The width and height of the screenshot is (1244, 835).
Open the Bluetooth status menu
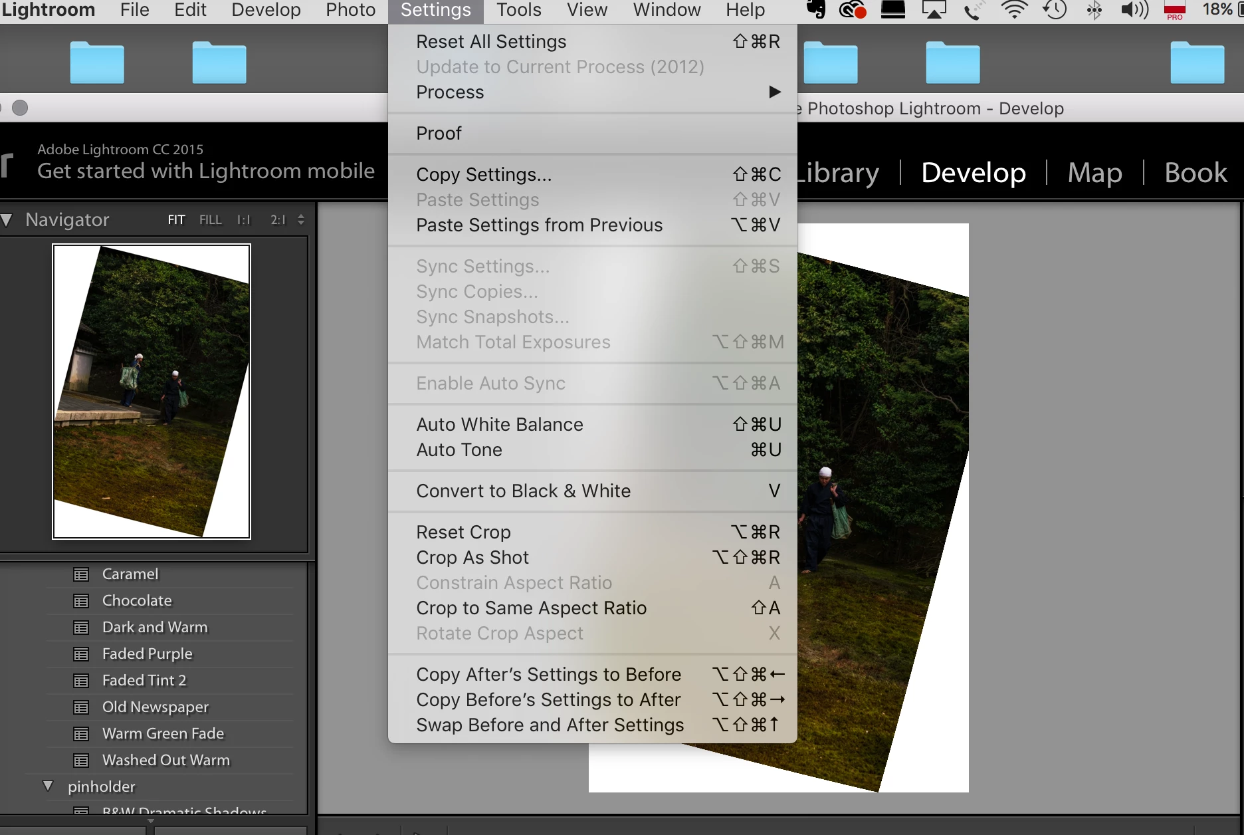point(1094,9)
